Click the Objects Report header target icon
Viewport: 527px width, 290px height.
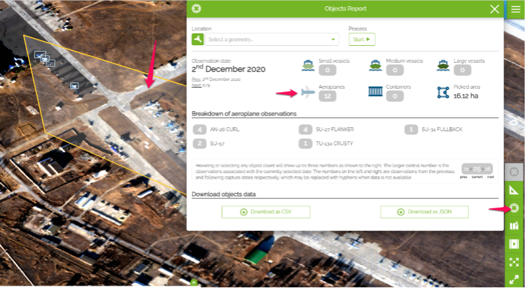(x=198, y=8)
